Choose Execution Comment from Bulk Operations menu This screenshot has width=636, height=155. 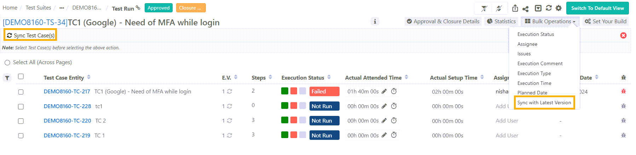tap(540, 63)
